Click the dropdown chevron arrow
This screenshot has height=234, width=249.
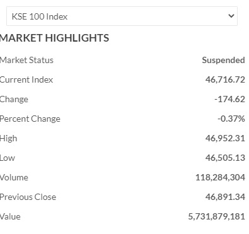231,16
